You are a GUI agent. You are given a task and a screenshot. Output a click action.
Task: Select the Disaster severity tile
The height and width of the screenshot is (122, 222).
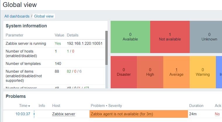(124, 72)
